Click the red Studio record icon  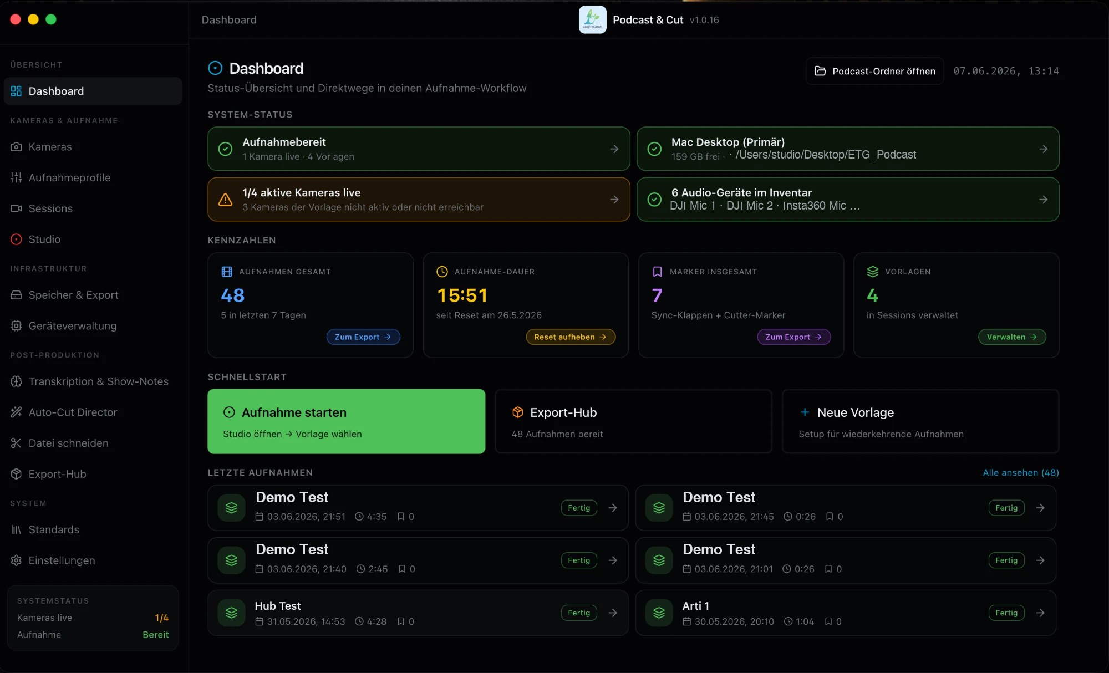tap(16, 239)
